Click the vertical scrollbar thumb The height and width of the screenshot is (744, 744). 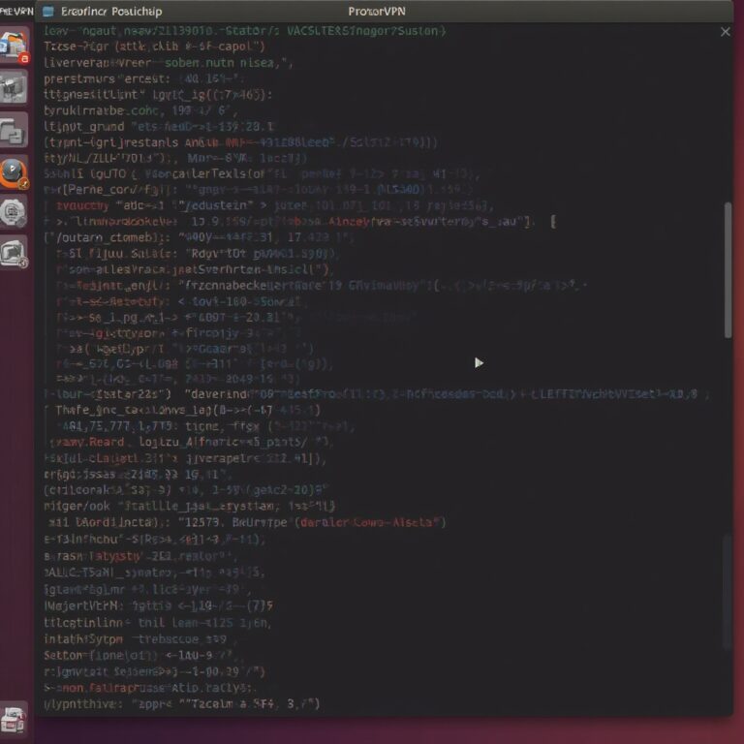pos(728,270)
